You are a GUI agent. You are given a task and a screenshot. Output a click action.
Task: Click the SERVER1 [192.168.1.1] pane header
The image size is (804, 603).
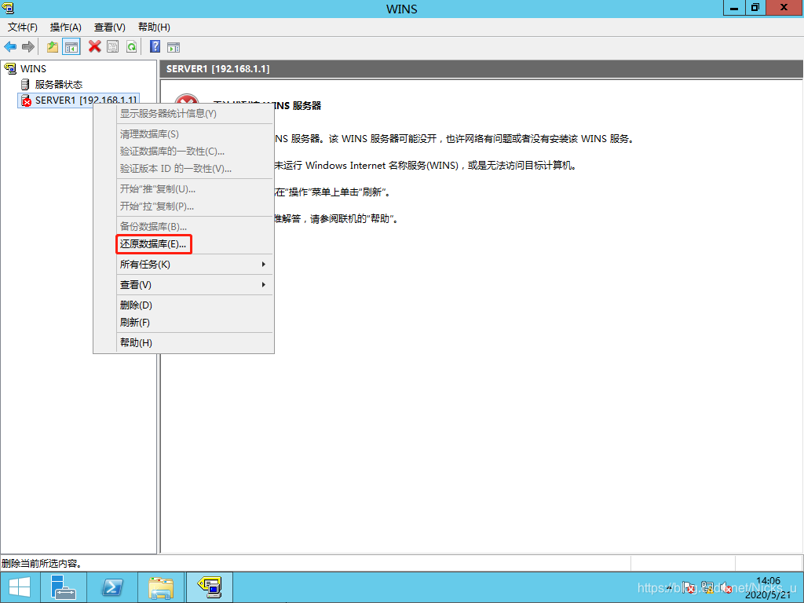[481, 69]
